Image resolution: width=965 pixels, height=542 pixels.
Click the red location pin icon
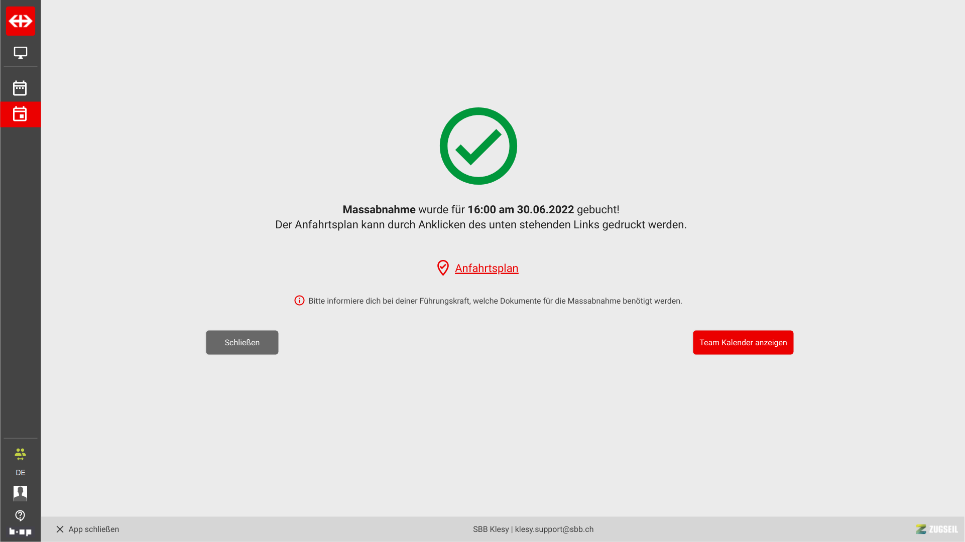pos(443,268)
